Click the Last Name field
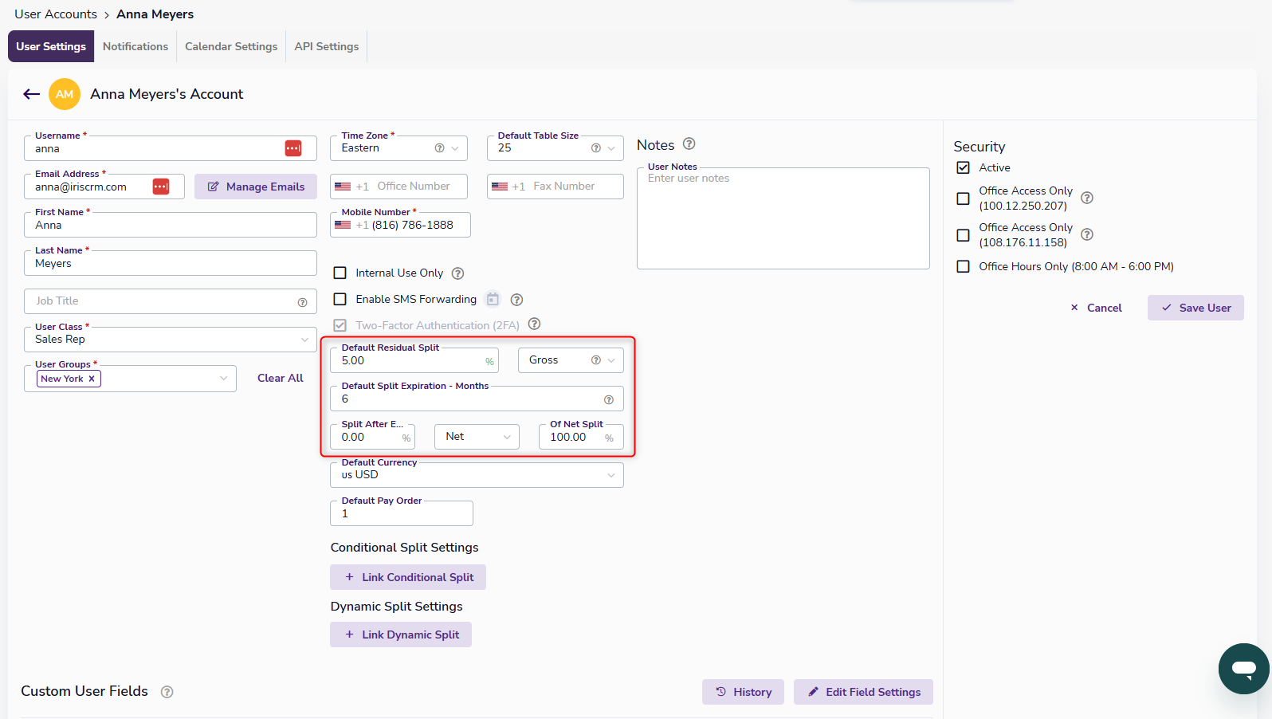Viewport: 1272px width, 719px height. (171, 263)
